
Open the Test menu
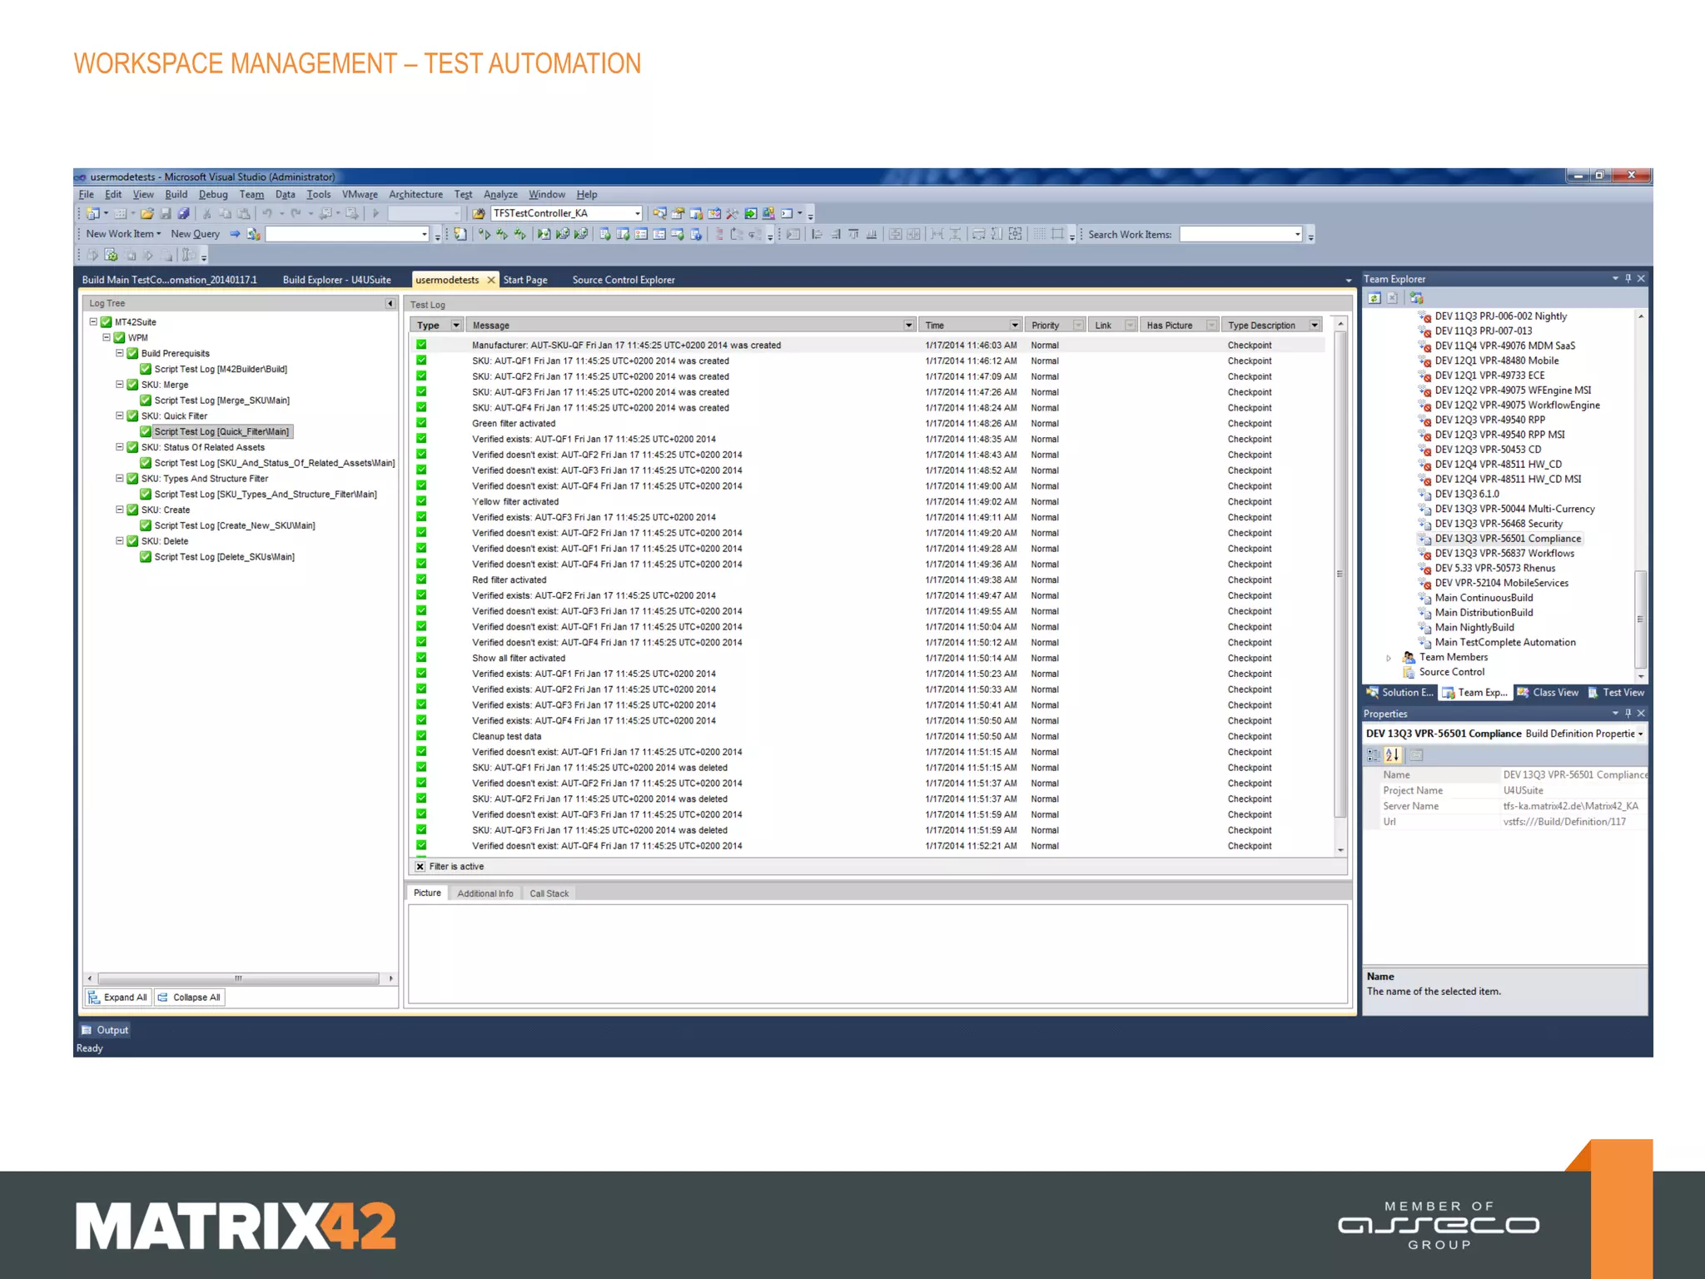click(x=463, y=195)
